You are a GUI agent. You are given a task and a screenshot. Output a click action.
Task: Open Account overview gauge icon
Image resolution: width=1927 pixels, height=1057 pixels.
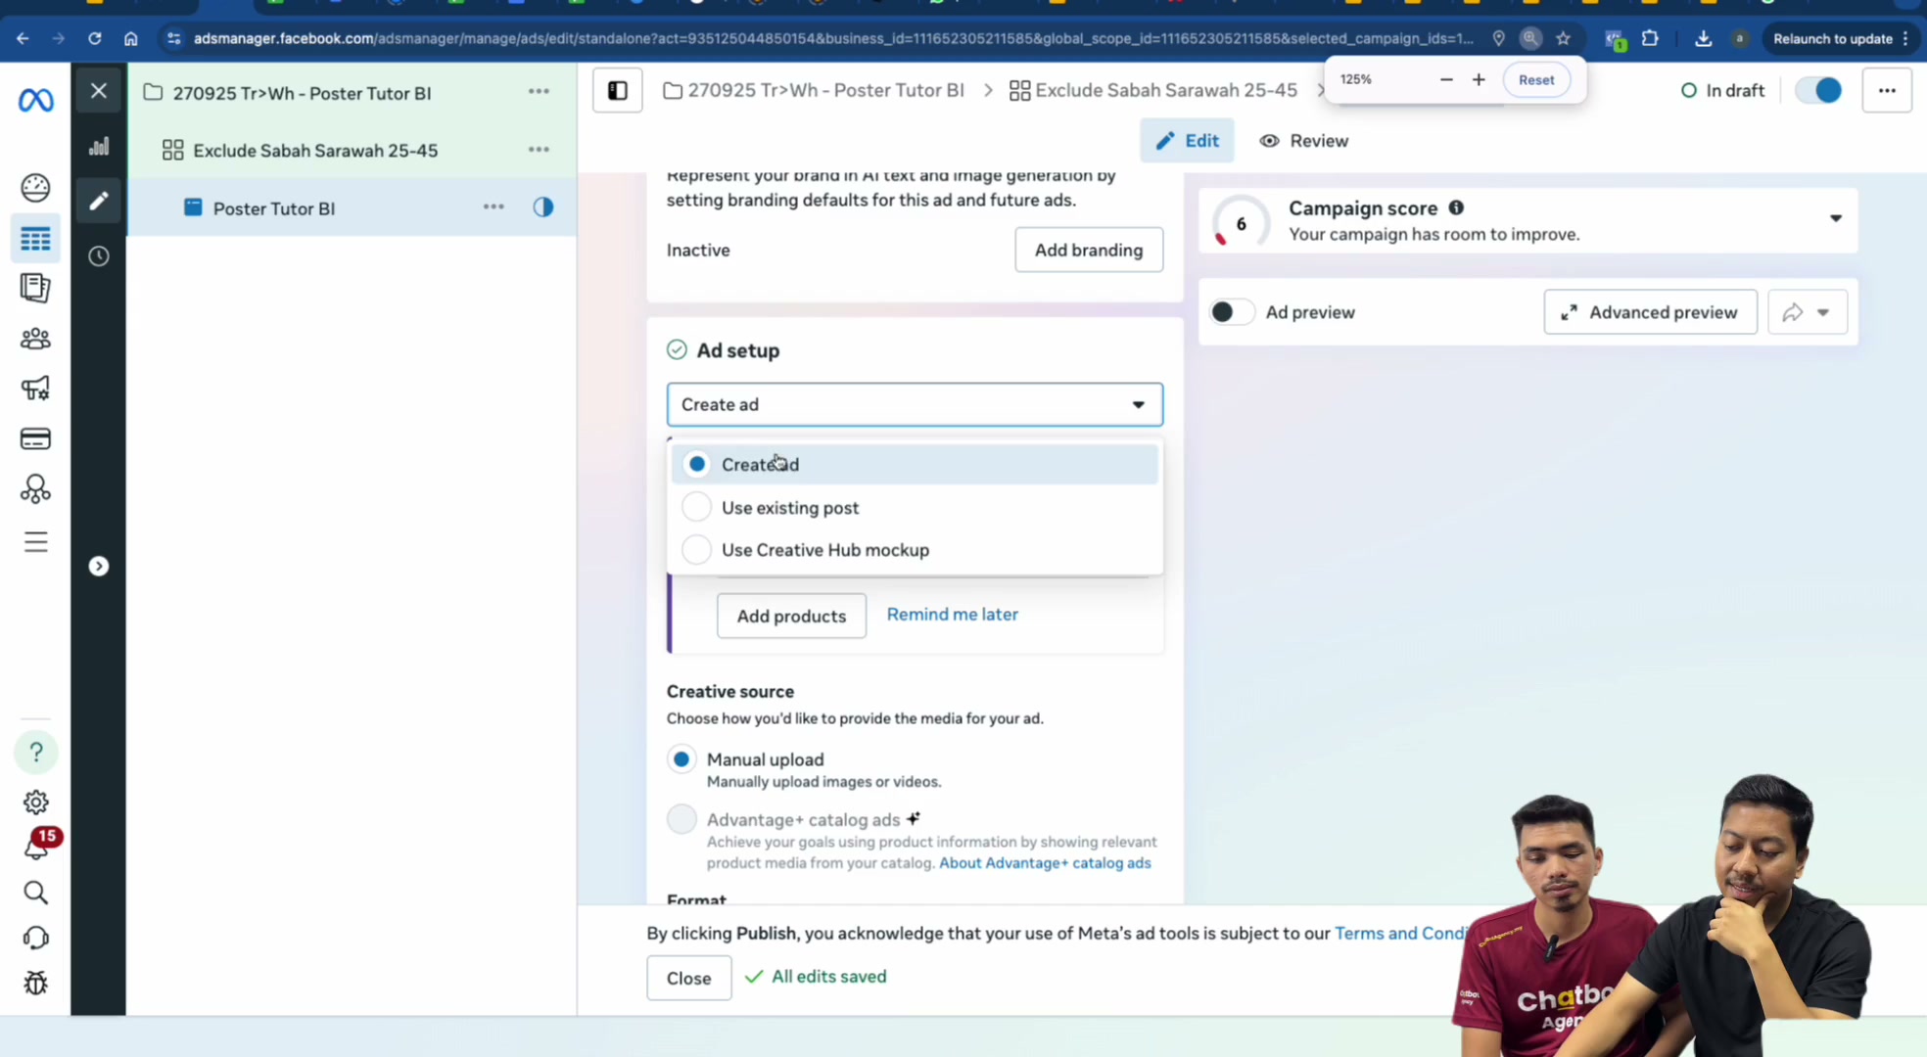[x=35, y=187]
